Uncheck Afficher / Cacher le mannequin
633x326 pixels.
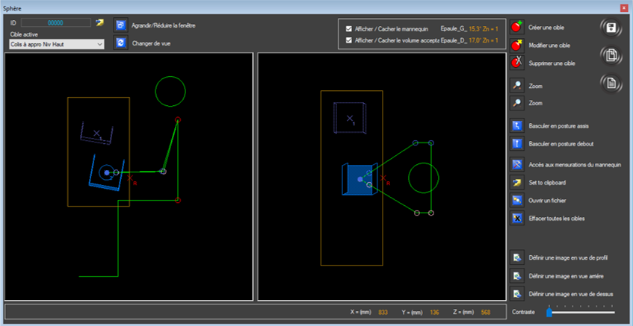349,29
